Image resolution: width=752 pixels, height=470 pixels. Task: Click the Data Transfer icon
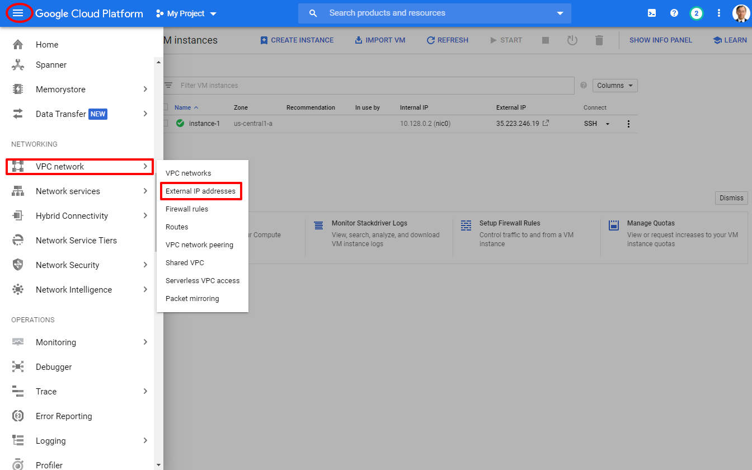(x=18, y=114)
